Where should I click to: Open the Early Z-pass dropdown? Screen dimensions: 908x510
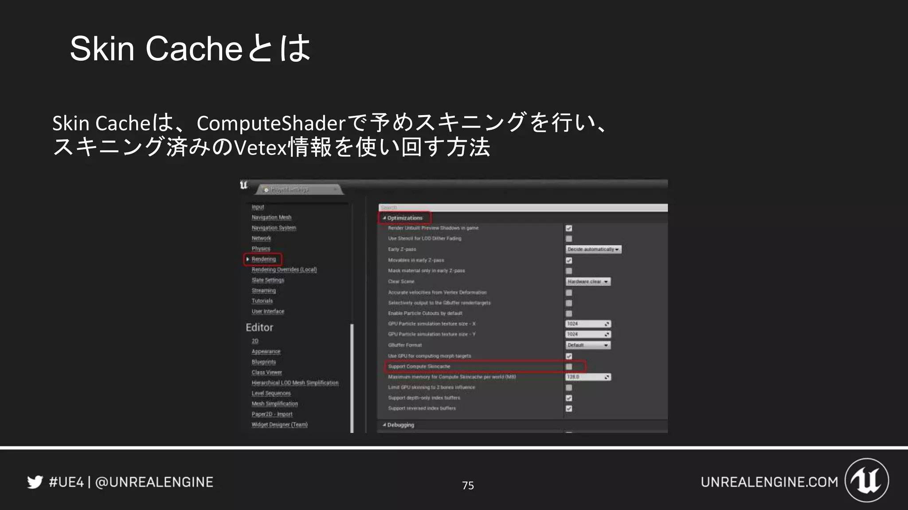tap(594, 250)
